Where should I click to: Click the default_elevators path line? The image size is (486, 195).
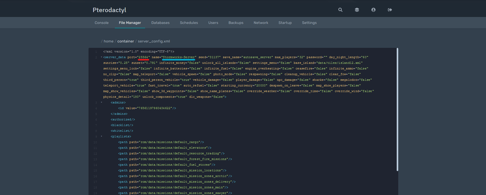click(165, 148)
